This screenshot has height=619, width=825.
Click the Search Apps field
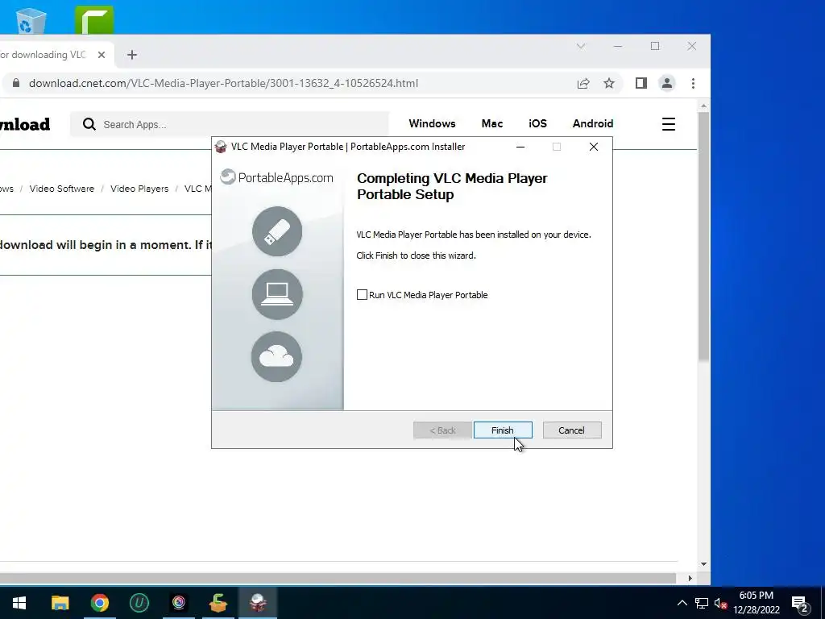(x=230, y=124)
